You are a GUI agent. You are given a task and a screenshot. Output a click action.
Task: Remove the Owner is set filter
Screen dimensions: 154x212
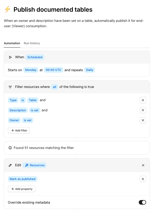click(x=143, y=120)
